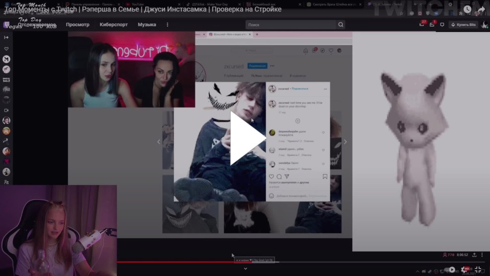Go to the previous post with the left arrow
490x276 pixels.
click(x=159, y=142)
